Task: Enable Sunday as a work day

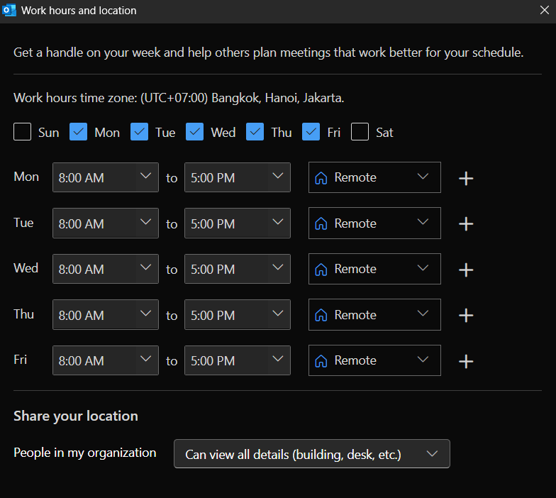Action: [x=23, y=132]
